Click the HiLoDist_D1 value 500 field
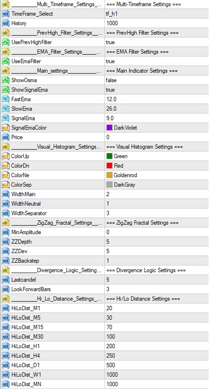 [157, 365]
